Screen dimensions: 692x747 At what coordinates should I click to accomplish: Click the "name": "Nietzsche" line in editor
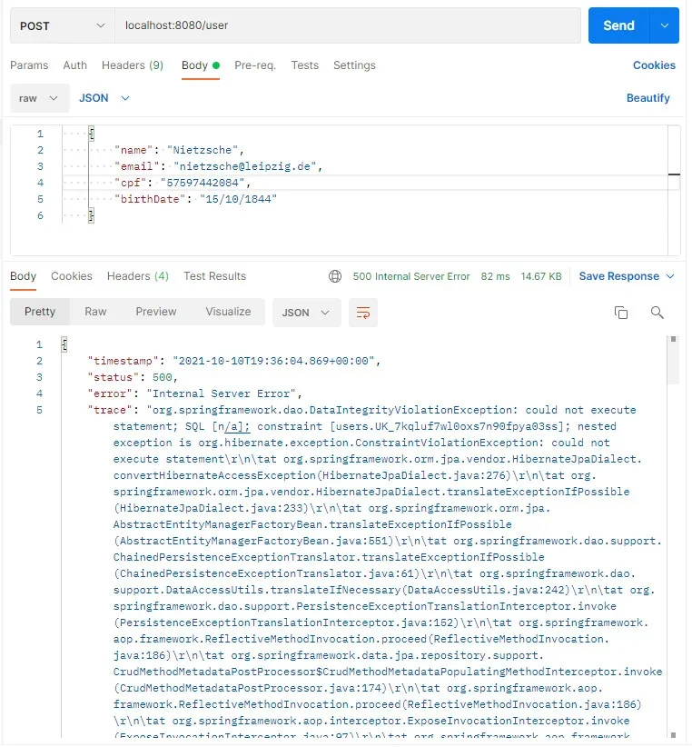(180, 150)
